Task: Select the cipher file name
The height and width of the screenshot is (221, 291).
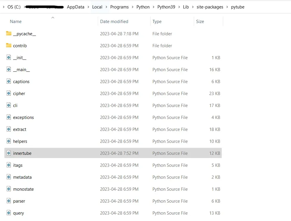Action: pyautogui.click(x=19, y=94)
